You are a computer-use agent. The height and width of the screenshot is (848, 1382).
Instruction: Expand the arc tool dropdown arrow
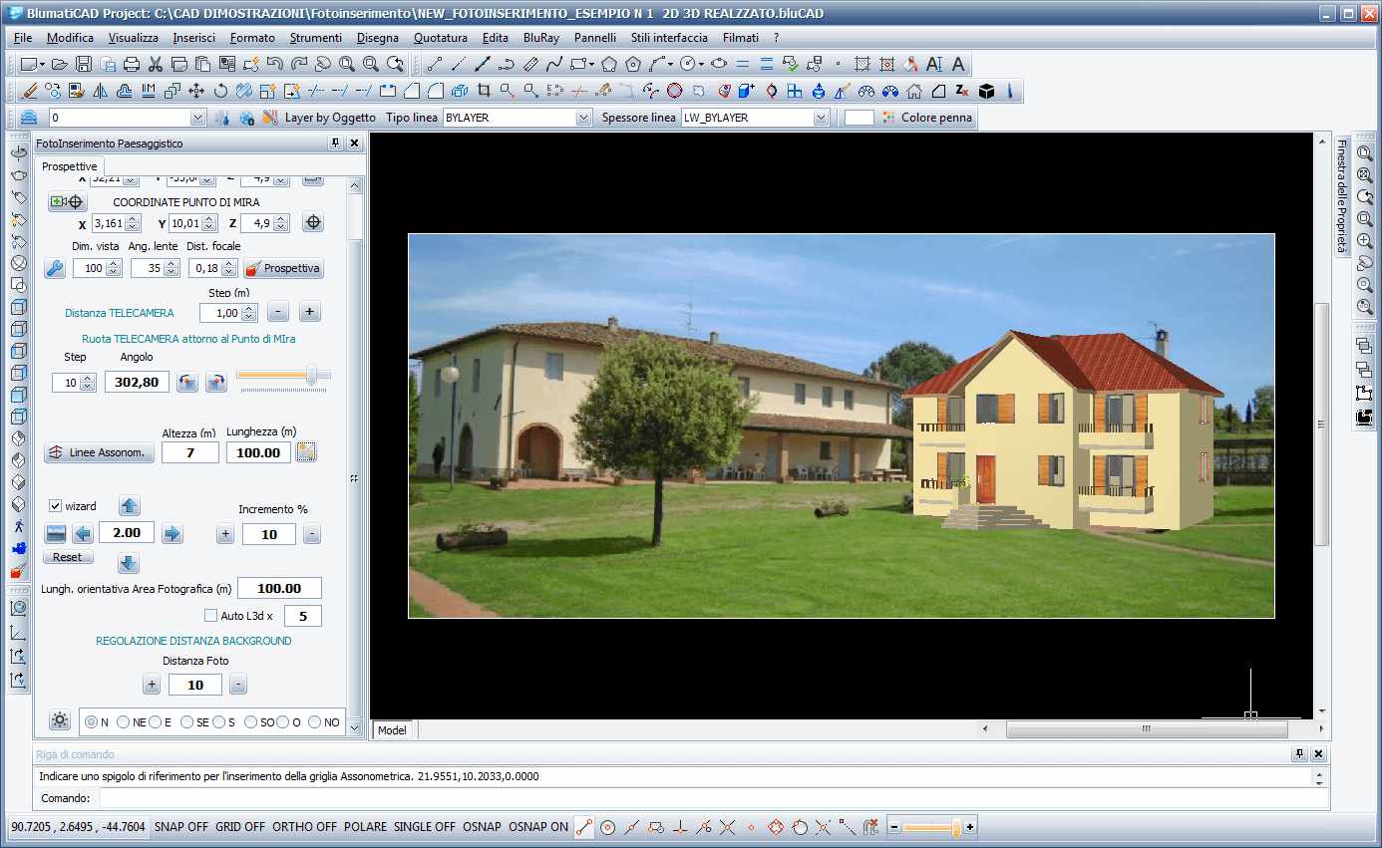[x=670, y=65]
